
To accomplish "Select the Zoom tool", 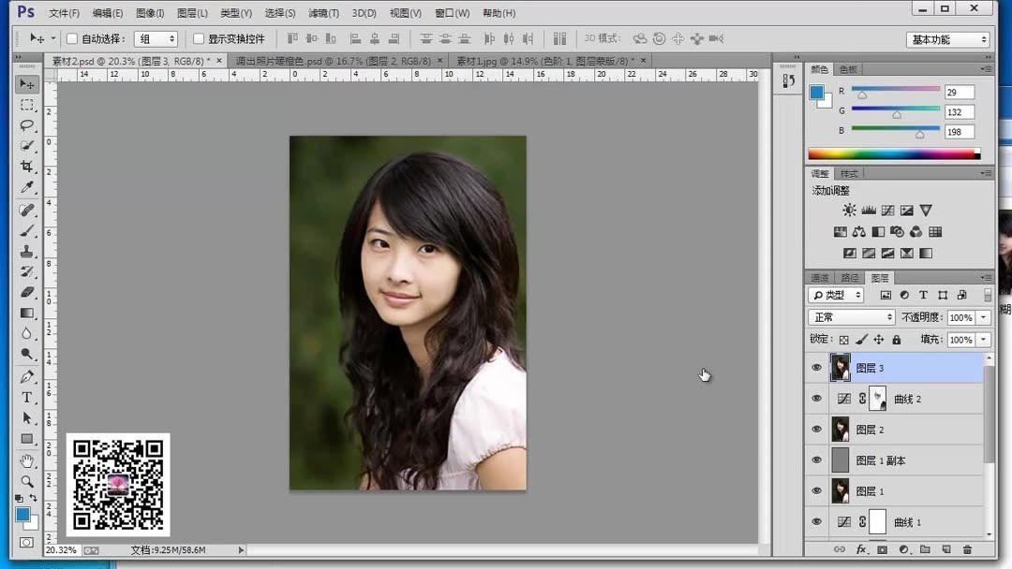I will tap(27, 481).
